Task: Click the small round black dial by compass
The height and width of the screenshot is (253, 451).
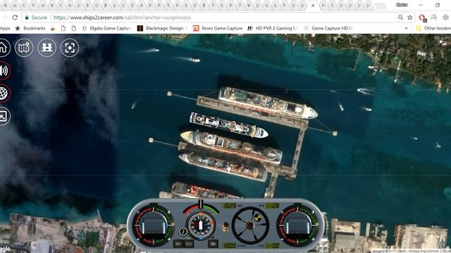Action: (183, 231)
